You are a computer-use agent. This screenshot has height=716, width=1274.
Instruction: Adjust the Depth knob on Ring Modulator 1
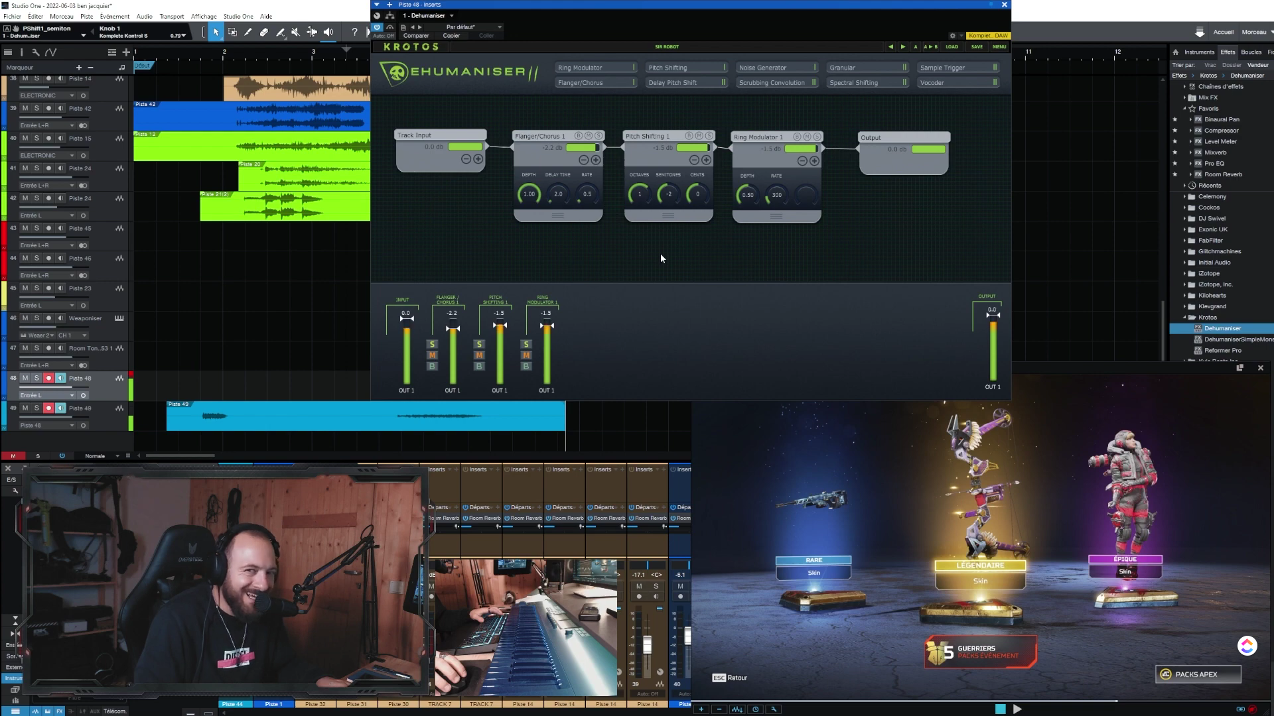pyautogui.click(x=748, y=194)
